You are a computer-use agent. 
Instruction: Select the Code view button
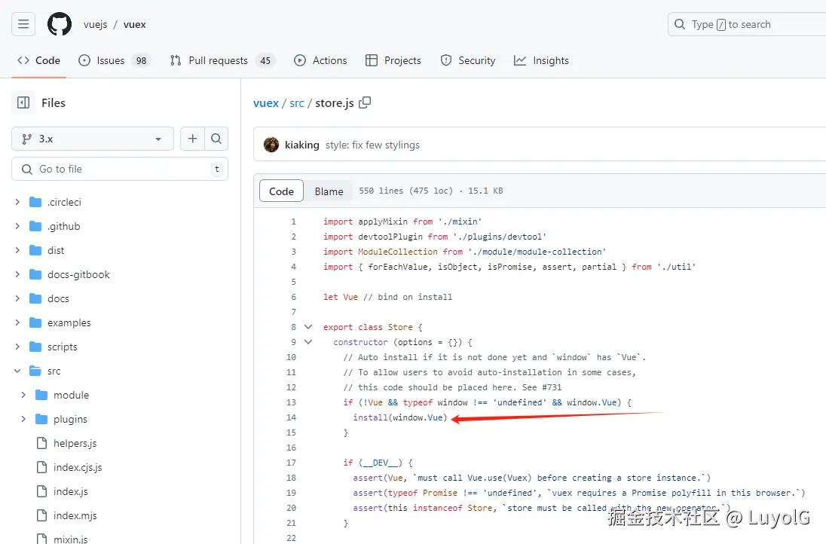pos(281,191)
